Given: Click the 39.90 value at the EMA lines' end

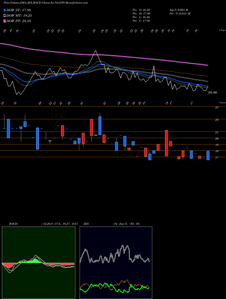Looking at the screenshot, I should click(212, 92).
